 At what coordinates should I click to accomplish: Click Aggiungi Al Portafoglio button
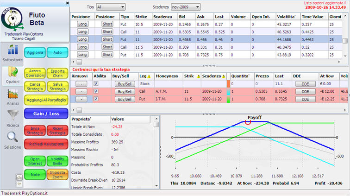pyautogui.click(x=46, y=100)
